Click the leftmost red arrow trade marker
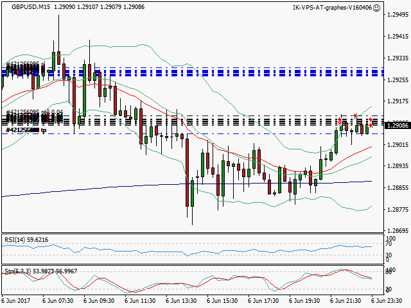Image resolution: width=411 pixels, height=308 pixels. click(340, 120)
